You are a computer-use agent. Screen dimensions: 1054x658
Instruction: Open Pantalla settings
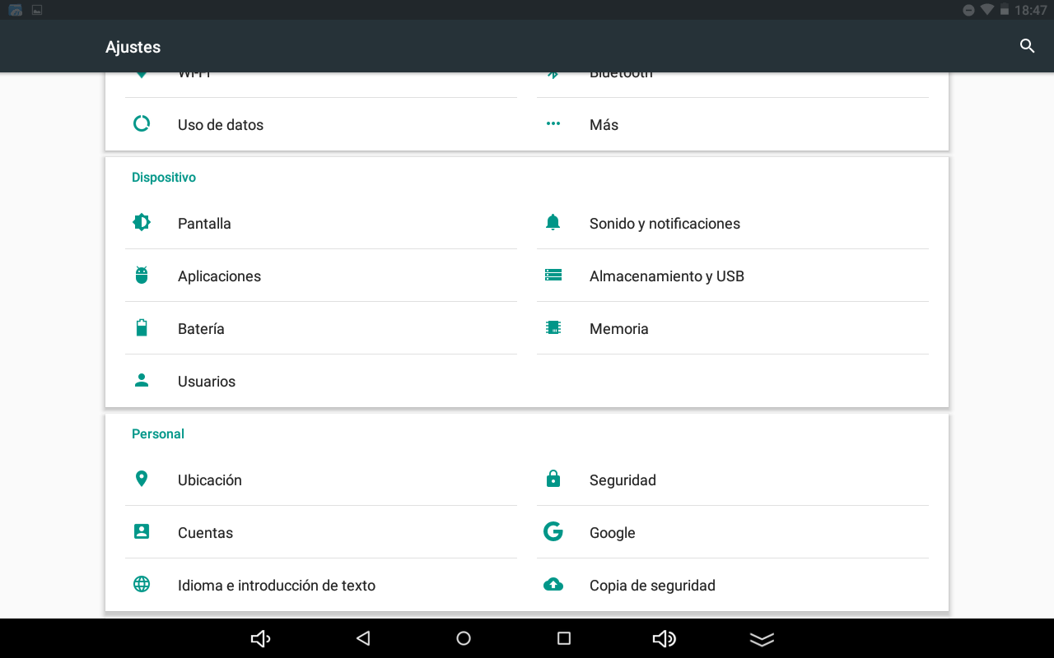click(321, 223)
